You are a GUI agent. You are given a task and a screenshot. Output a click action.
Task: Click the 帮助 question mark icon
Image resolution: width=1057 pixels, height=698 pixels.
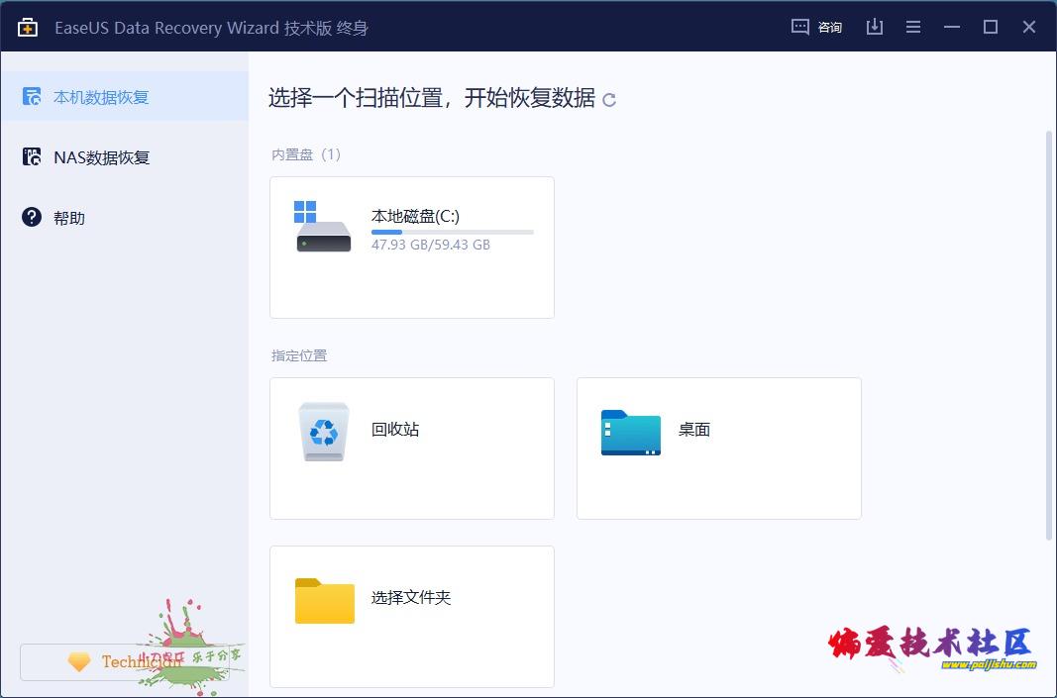32,217
